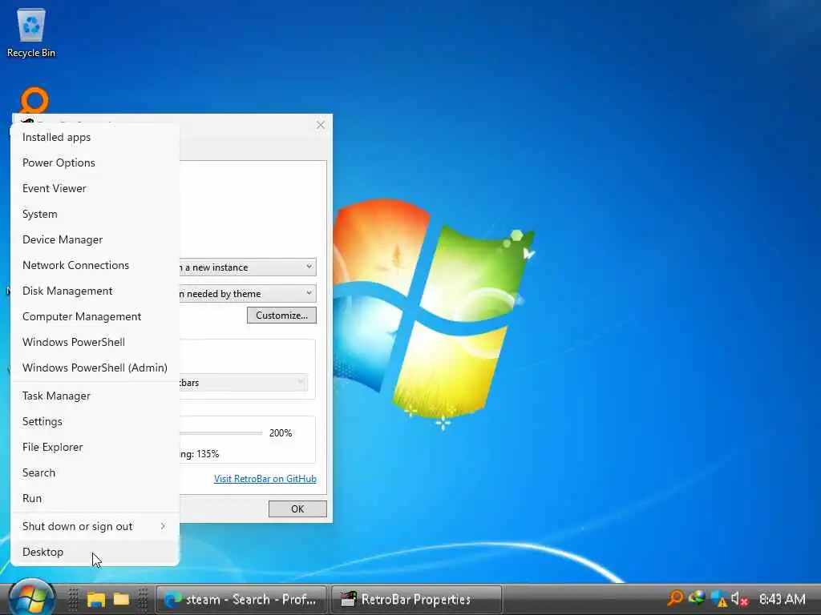This screenshot has height=615, width=821.
Task: Click the orange magnifier tray icon
Action: [675, 597]
